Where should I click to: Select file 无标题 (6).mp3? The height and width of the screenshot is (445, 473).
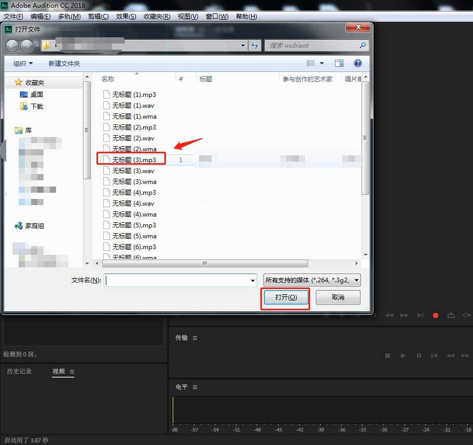click(x=130, y=247)
